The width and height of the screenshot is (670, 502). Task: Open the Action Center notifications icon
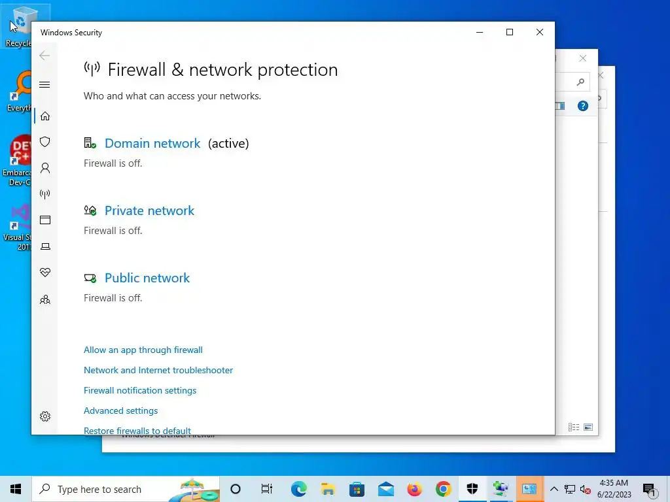point(650,490)
